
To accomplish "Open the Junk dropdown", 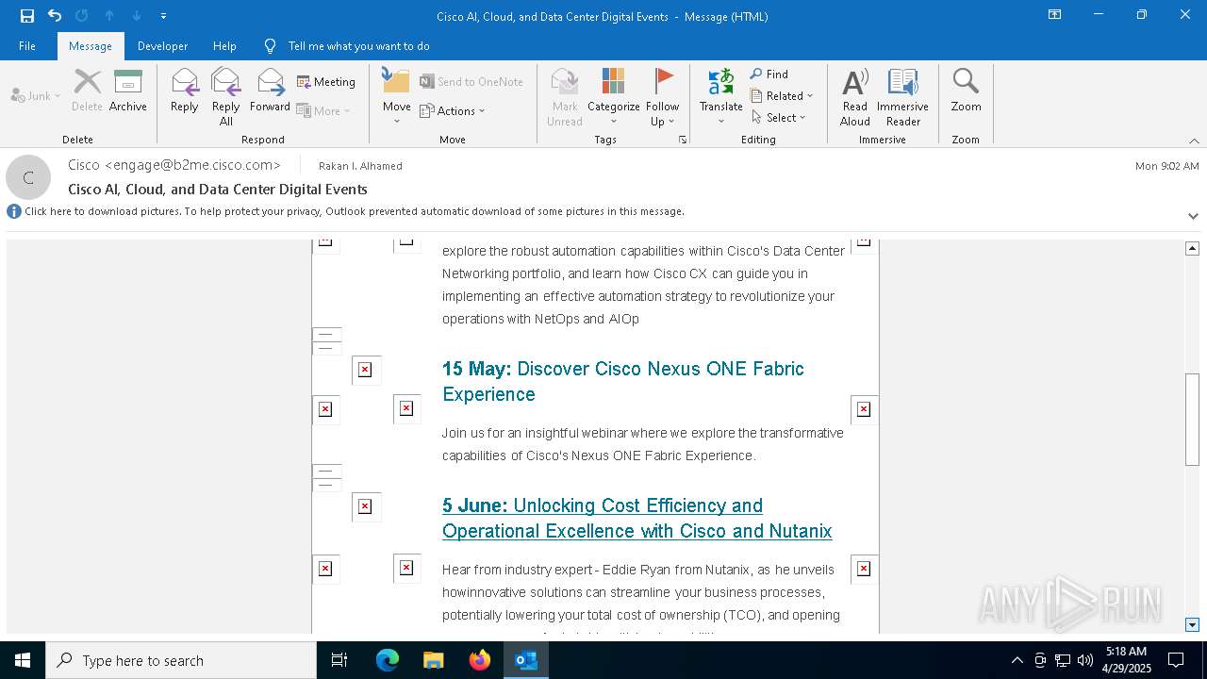I will click(36, 95).
